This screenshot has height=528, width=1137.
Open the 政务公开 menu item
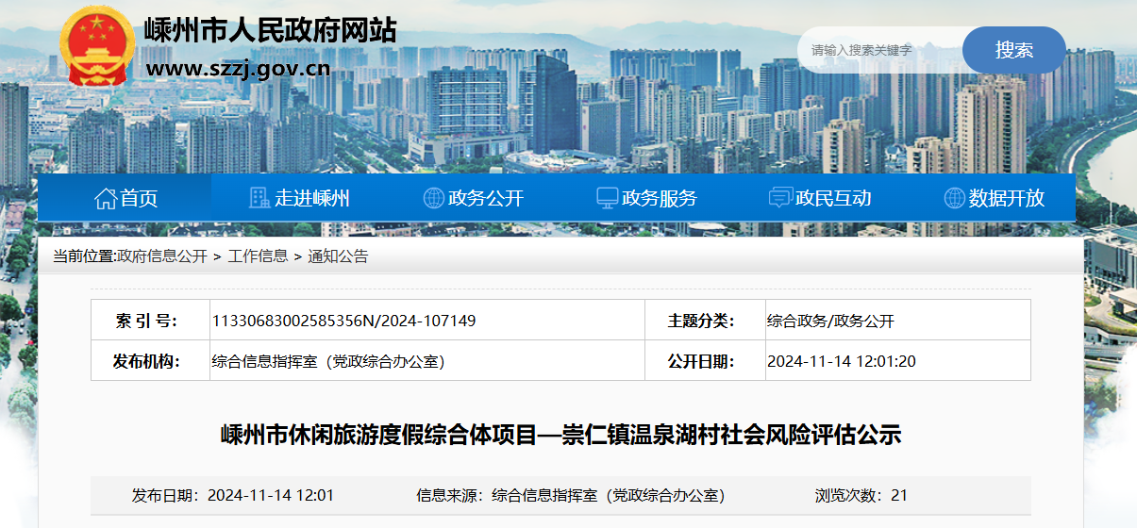(x=474, y=198)
